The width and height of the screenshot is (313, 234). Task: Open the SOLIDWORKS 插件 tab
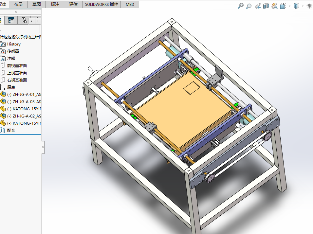point(101,4)
